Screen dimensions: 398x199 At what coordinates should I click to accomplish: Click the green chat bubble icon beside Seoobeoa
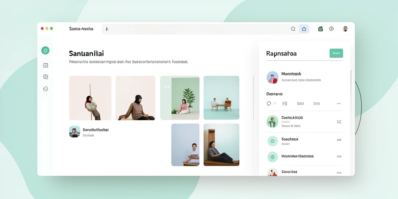tap(272, 141)
